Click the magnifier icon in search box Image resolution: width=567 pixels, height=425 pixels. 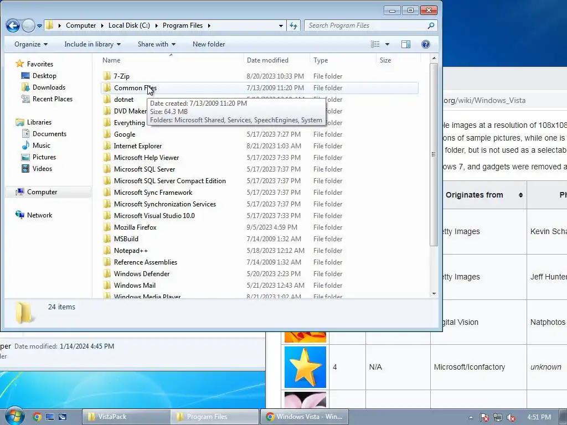431,25
